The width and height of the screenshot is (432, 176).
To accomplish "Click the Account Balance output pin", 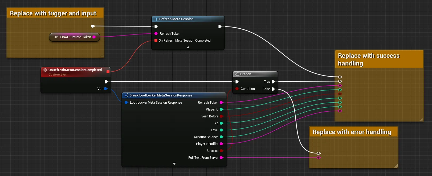I will click(x=221, y=137).
